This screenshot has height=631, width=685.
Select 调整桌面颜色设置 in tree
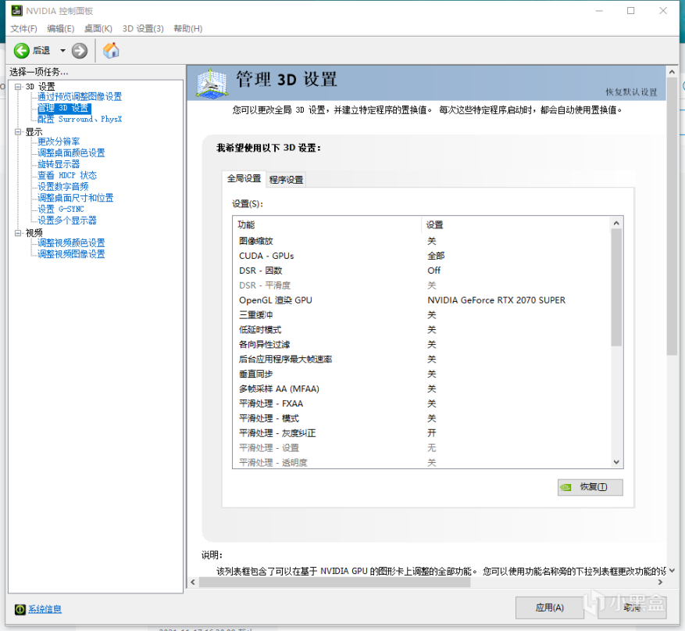pos(71,153)
